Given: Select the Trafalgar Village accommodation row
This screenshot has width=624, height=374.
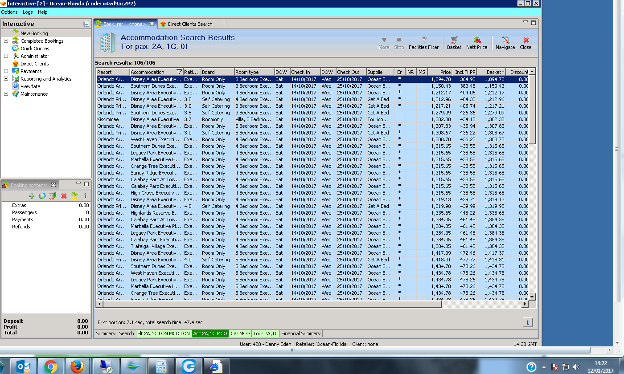Looking at the screenshot, I should coord(312,246).
